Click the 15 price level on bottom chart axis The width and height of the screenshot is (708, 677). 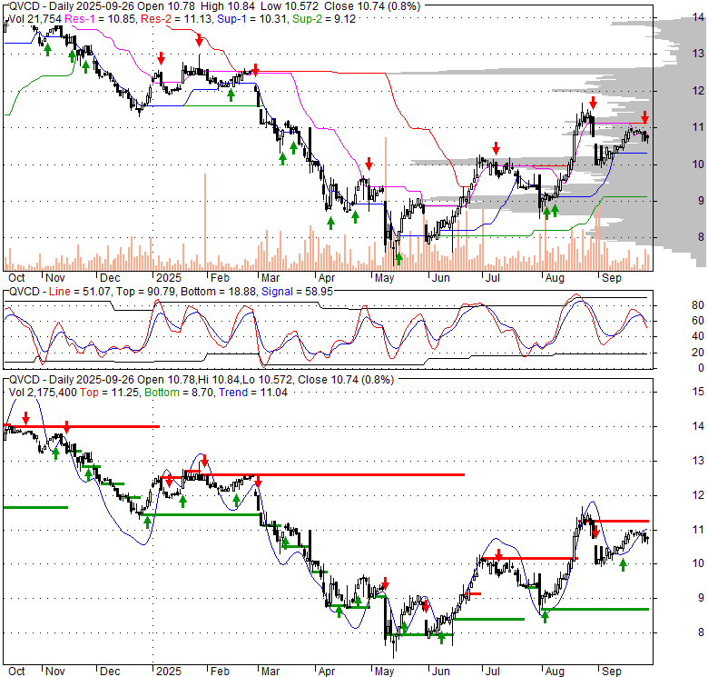coord(698,392)
